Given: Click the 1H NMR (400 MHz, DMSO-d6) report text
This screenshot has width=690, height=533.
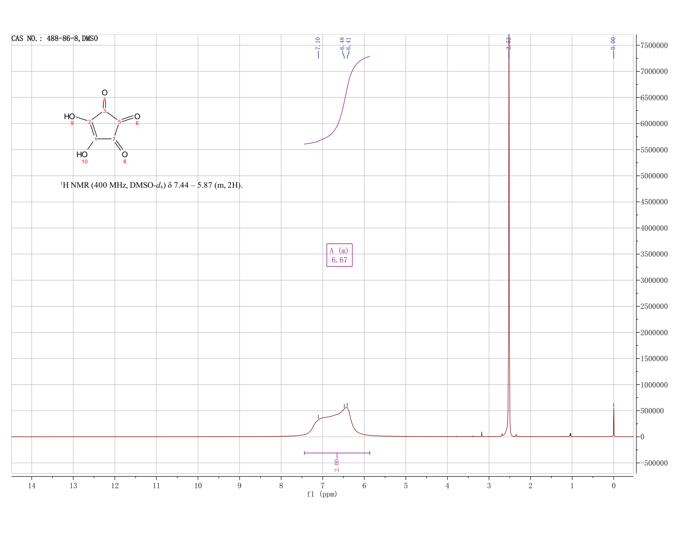Looking at the screenshot, I should coord(151,185).
